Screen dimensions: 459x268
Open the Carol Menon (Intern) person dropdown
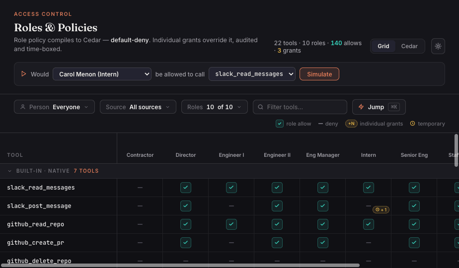[102, 74]
